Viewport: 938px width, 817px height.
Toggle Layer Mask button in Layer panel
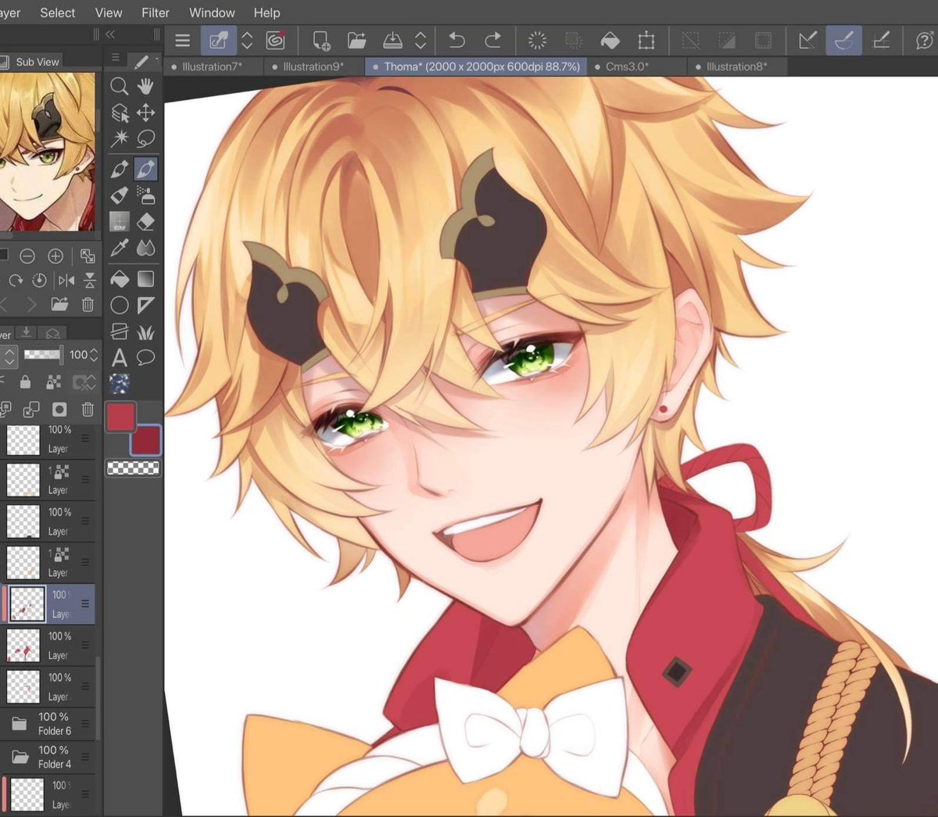tap(59, 409)
